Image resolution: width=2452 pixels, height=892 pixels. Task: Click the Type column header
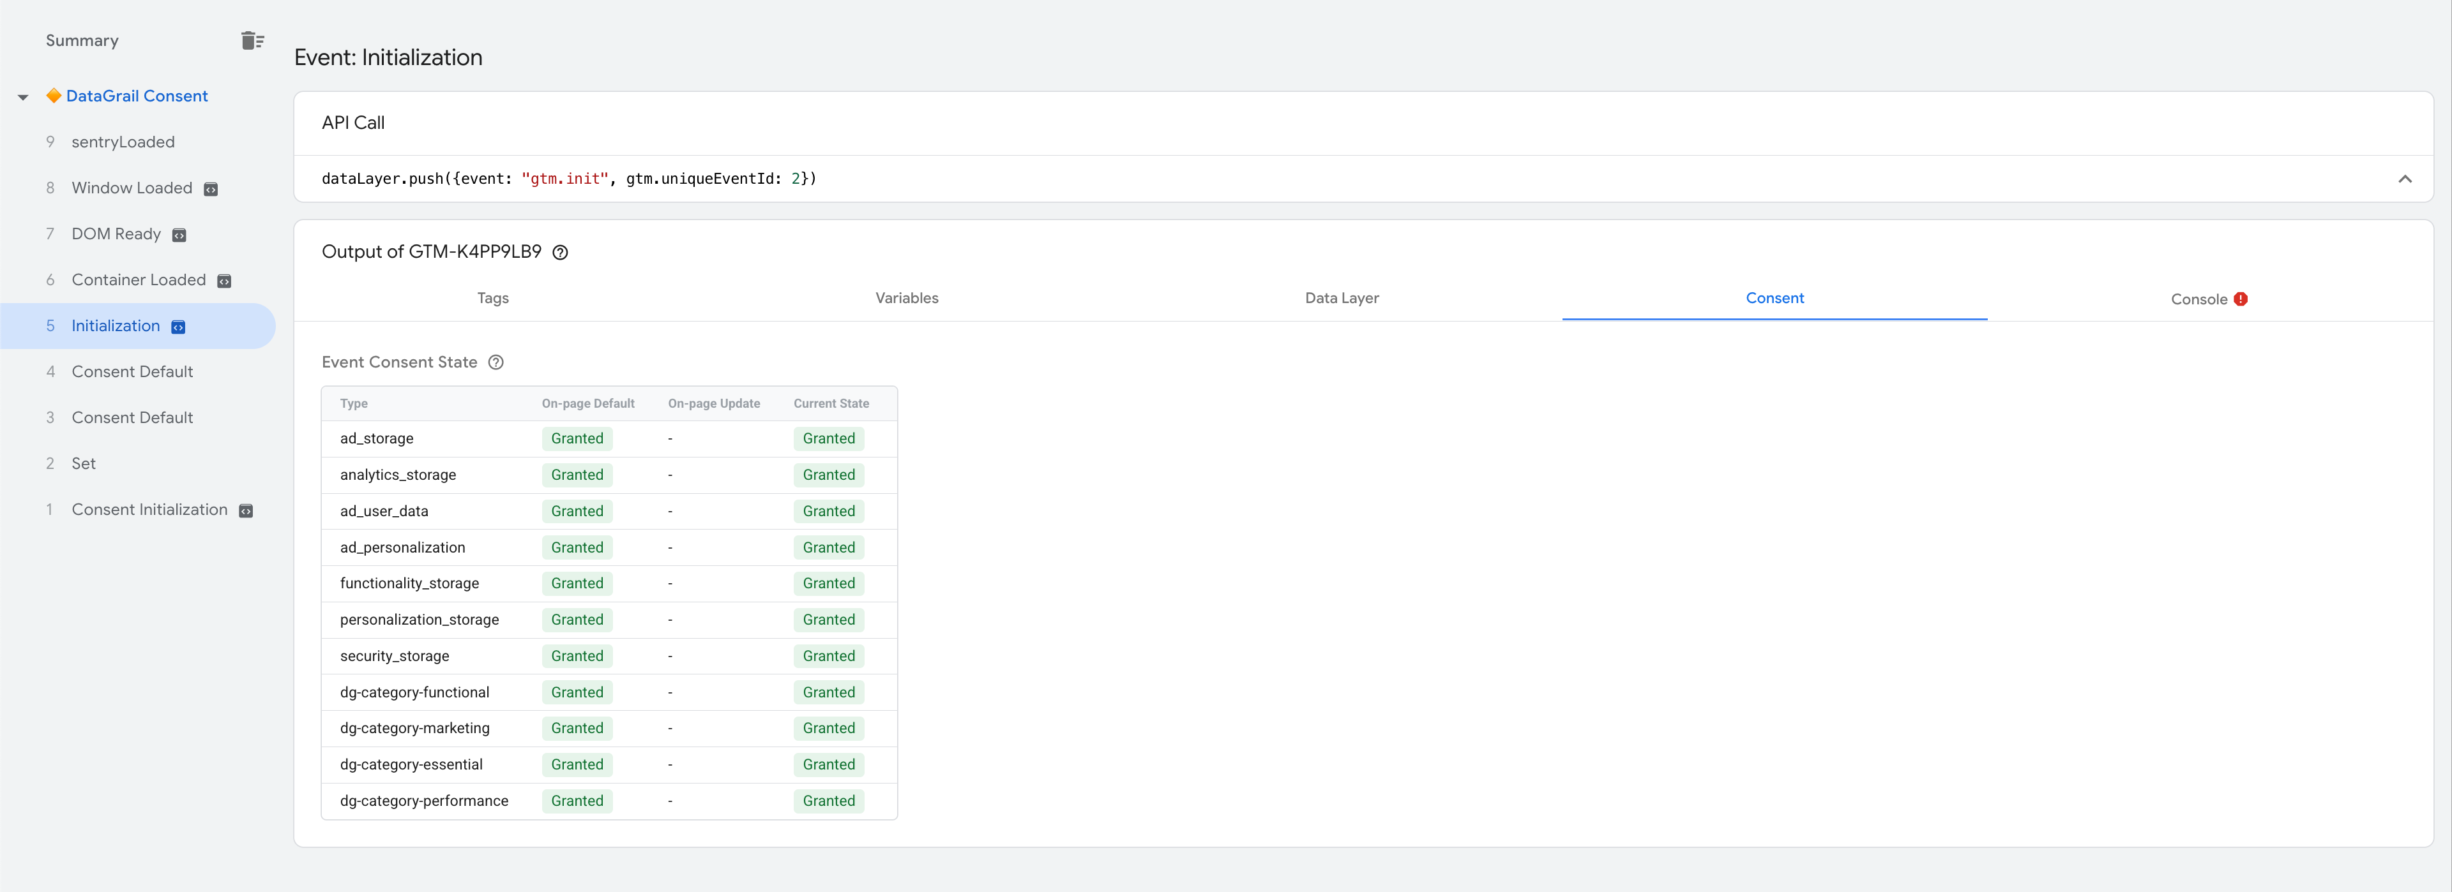point(354,403)
